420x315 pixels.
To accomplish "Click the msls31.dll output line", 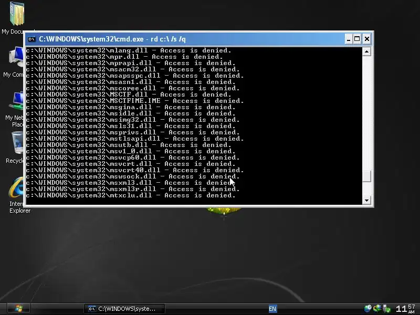I will point(131,126).
